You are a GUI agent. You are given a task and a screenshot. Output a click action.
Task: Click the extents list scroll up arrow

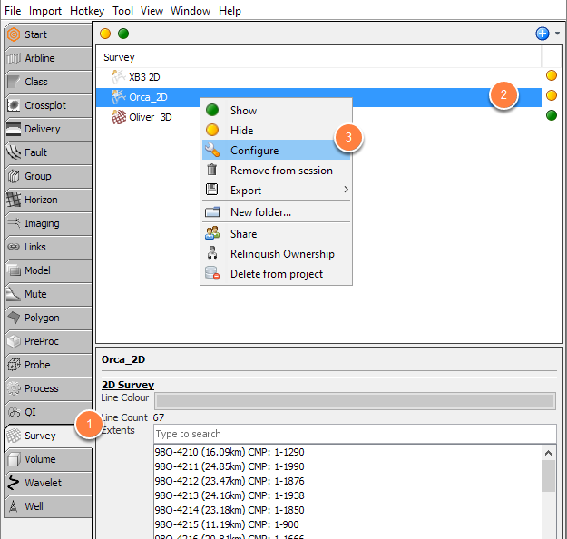click(x=548, y=453)
